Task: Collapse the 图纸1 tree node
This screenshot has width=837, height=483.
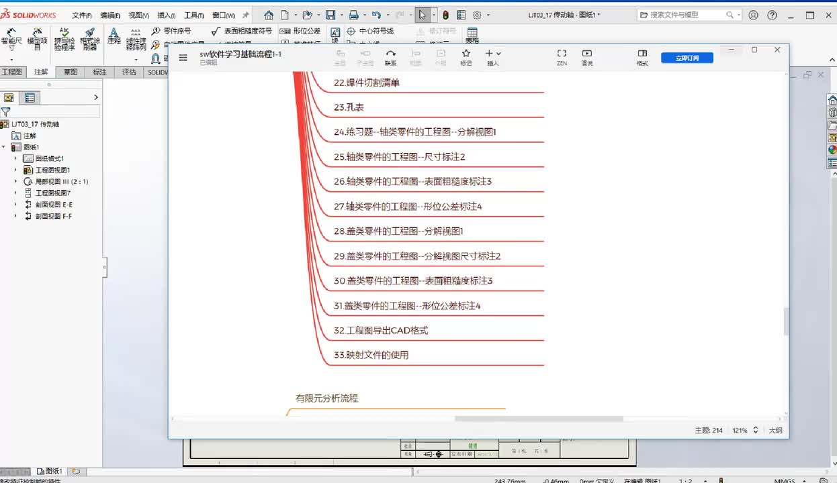Action: click(x=4, y=147)
